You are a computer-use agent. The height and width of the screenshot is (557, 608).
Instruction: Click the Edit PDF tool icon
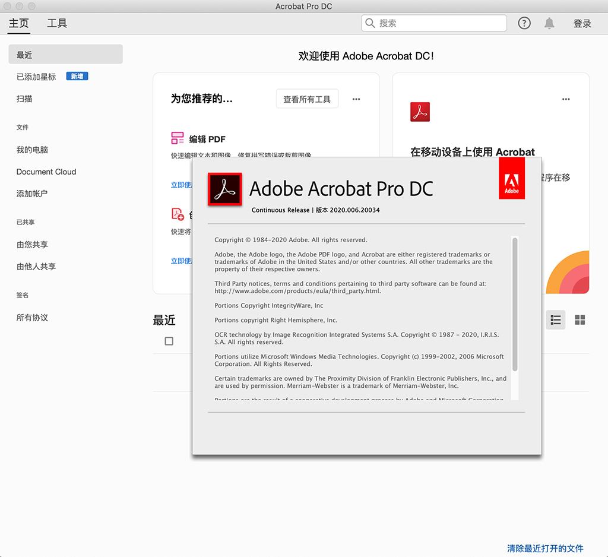tap(178, 138)
